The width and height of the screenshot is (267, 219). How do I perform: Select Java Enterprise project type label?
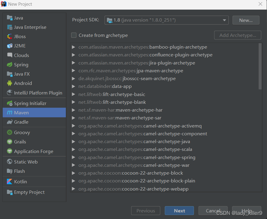(x=30, y=27)
